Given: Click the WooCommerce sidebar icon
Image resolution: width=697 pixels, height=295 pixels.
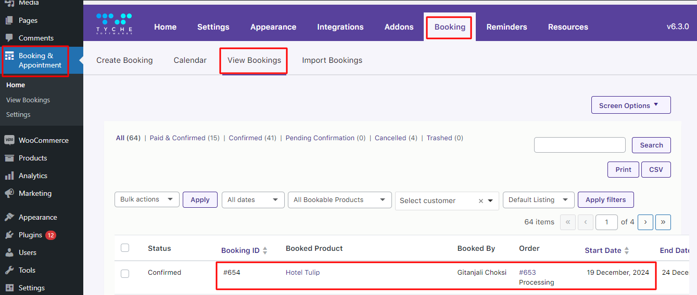Looking at the screenshot, I should [x=9, y=140].
